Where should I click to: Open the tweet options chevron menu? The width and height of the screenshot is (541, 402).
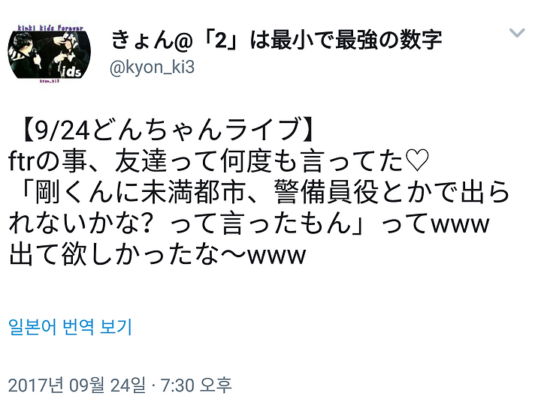[517, 33]
